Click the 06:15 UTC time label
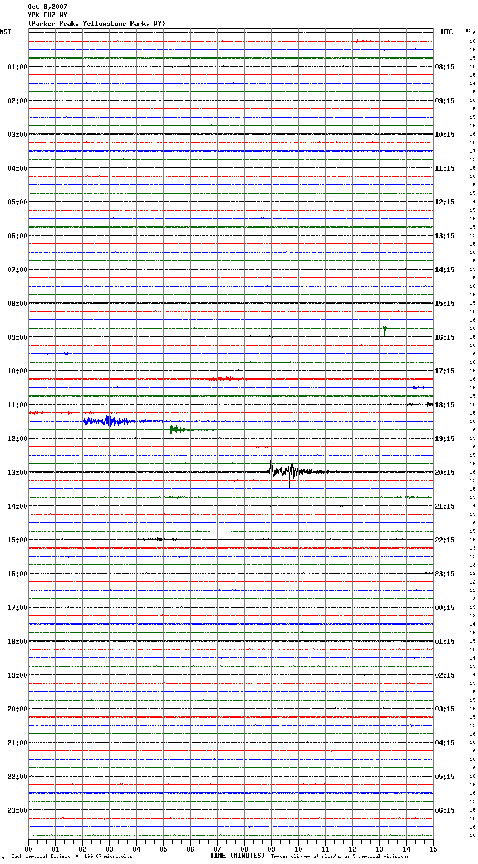The height and width of the screenshot is (864, 478). click(445, 810)
